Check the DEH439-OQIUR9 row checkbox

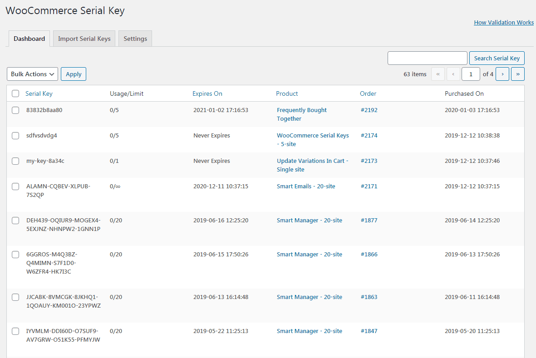(15, 221)
